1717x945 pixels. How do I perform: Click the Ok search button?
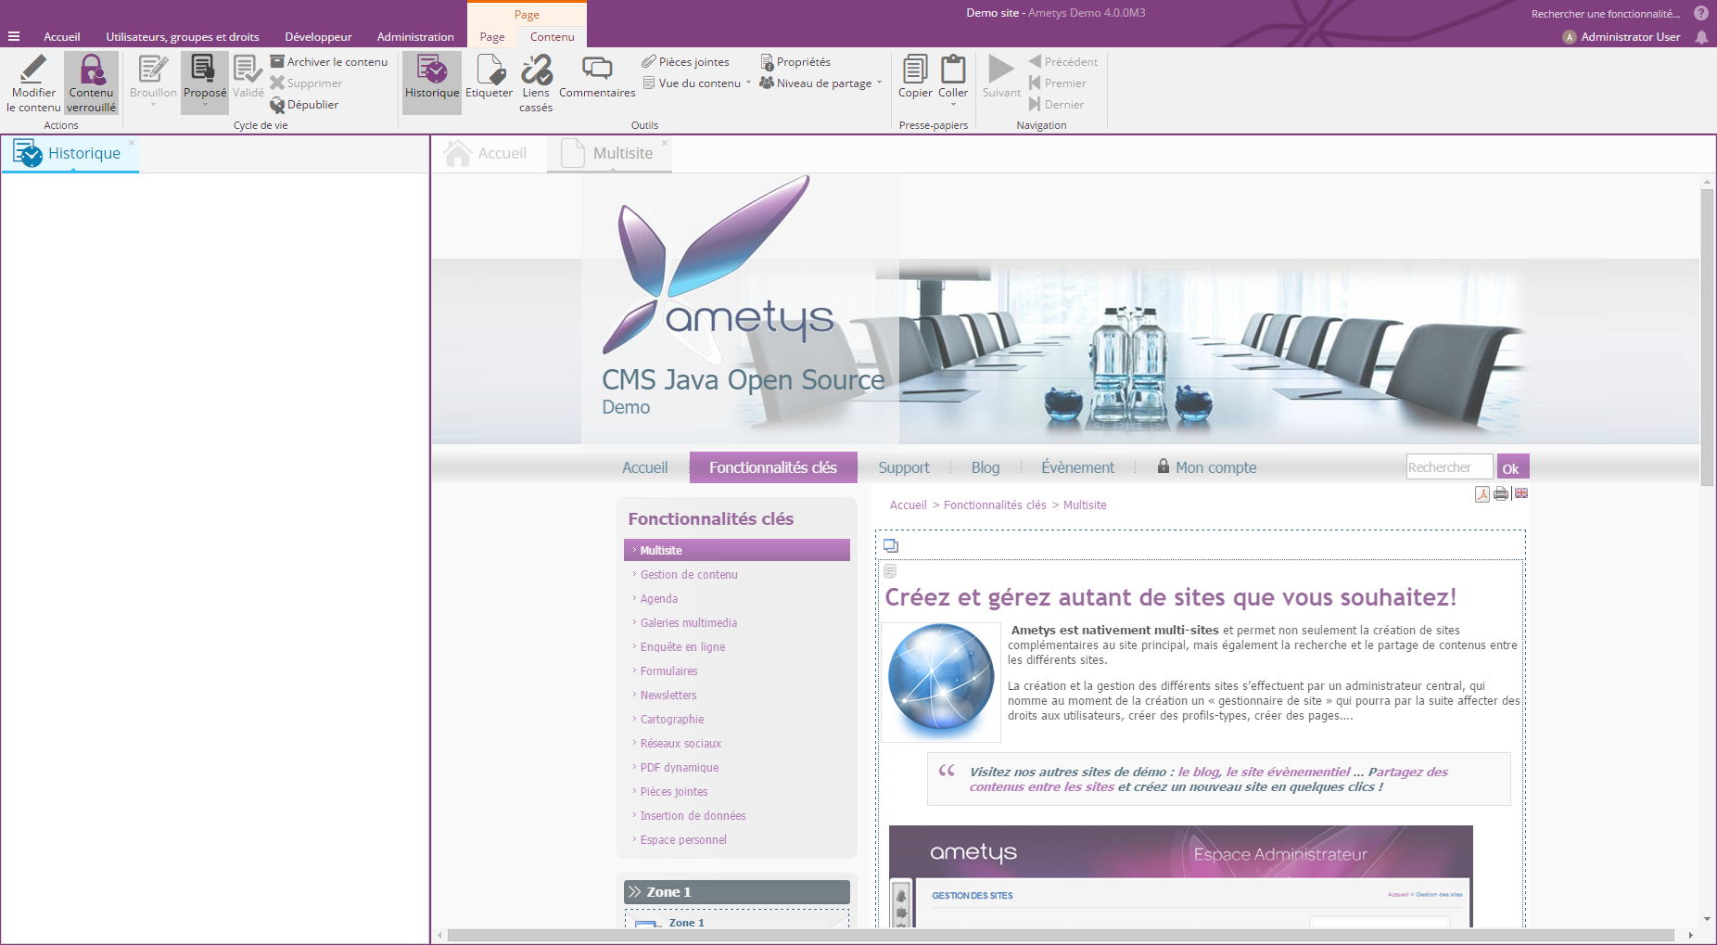point(1513,466)
